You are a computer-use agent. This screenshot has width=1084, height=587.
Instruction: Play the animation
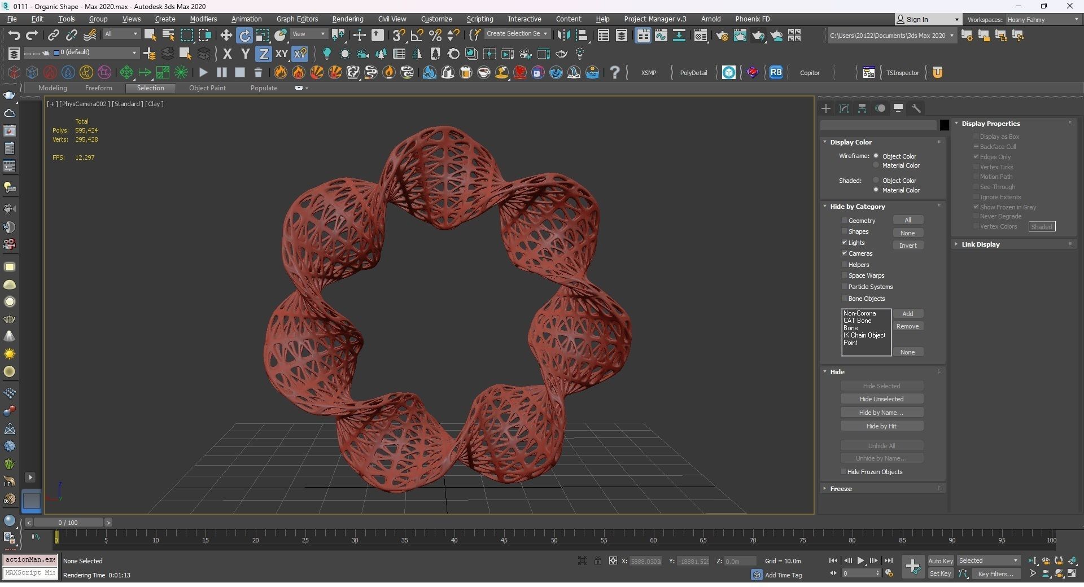860,560
